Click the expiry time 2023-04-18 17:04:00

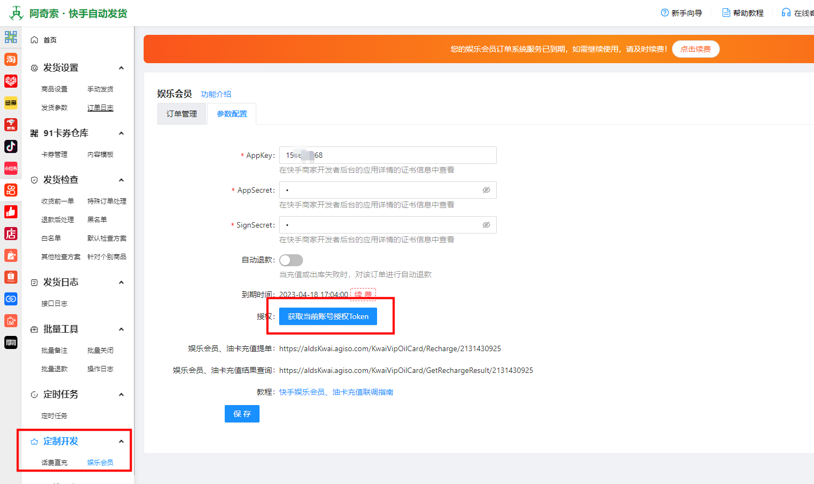coord(313,295)
